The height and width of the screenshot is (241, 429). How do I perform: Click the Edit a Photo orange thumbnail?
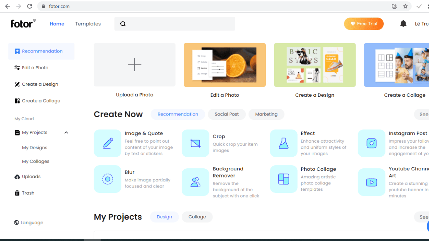(x=225, y=65)
